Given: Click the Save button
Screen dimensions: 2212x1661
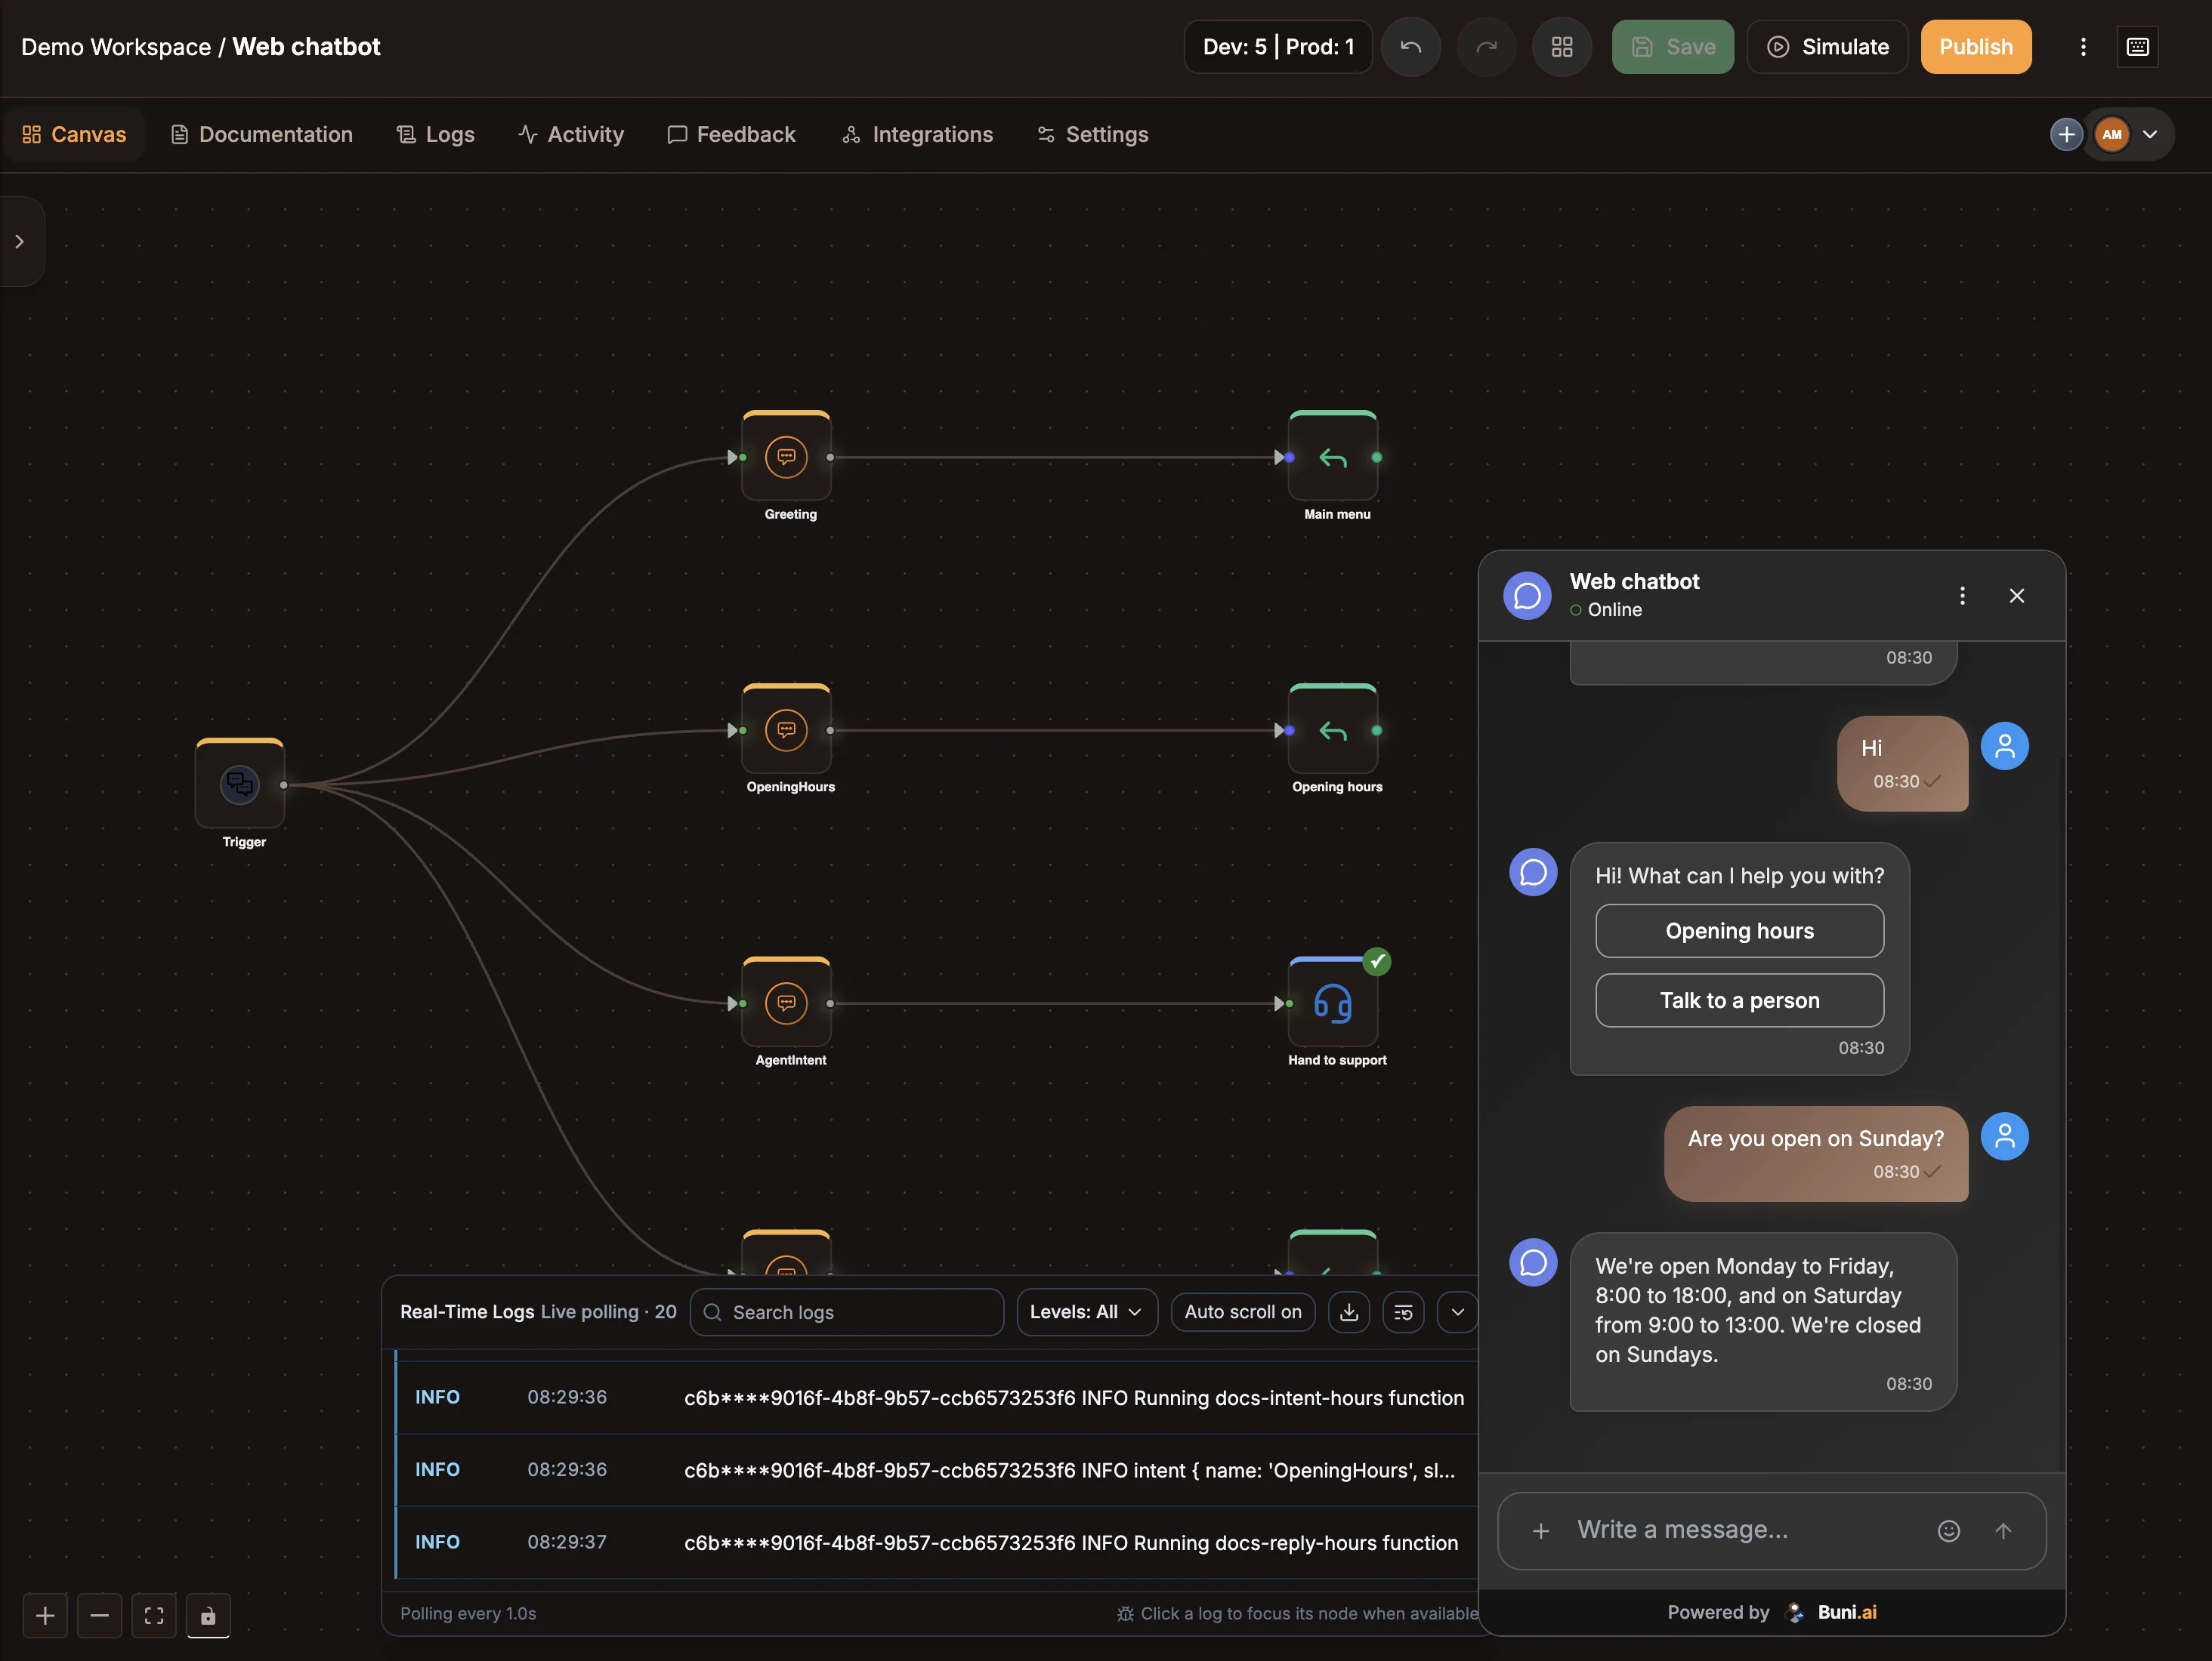Looking at the screenshot, I should click(1673, 47).
